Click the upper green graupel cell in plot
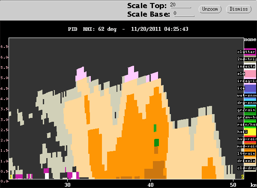 tap(155, 128)
